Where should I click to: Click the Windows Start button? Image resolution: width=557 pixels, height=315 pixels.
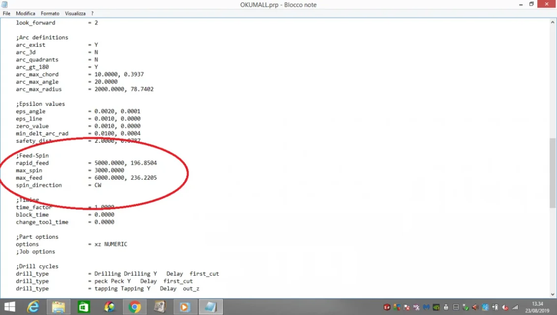[9, 307]
